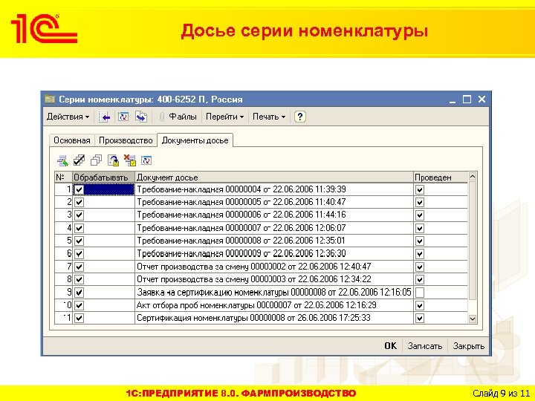Click the paperclip icon next to Файлы
This screenshot has width=535, height=401.
[x=162, y=117]
